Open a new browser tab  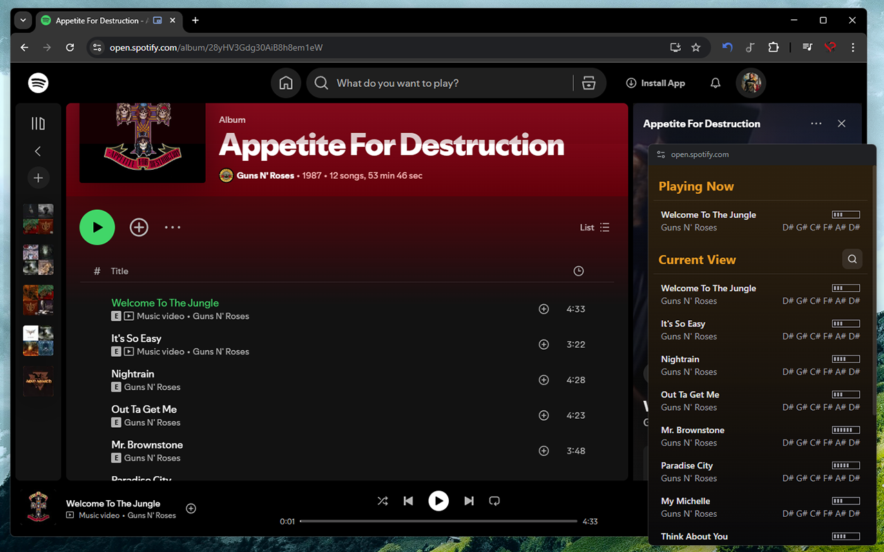click(195, 21)
